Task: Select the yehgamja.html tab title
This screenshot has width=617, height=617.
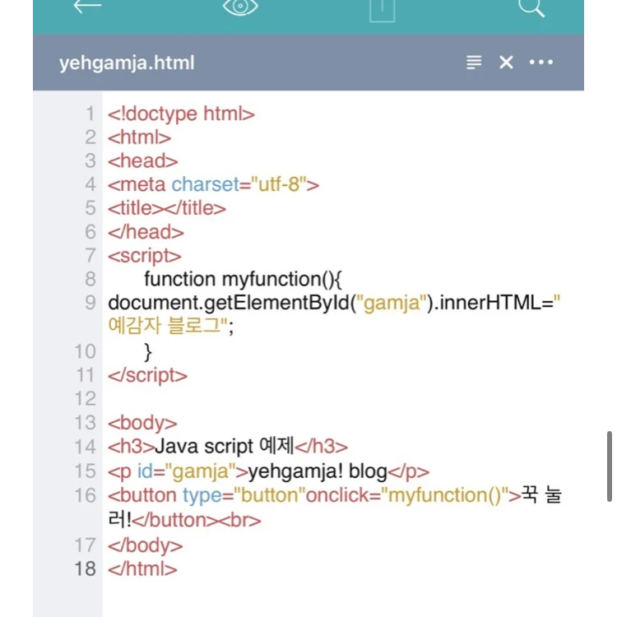Action: [x=127, y=63]
